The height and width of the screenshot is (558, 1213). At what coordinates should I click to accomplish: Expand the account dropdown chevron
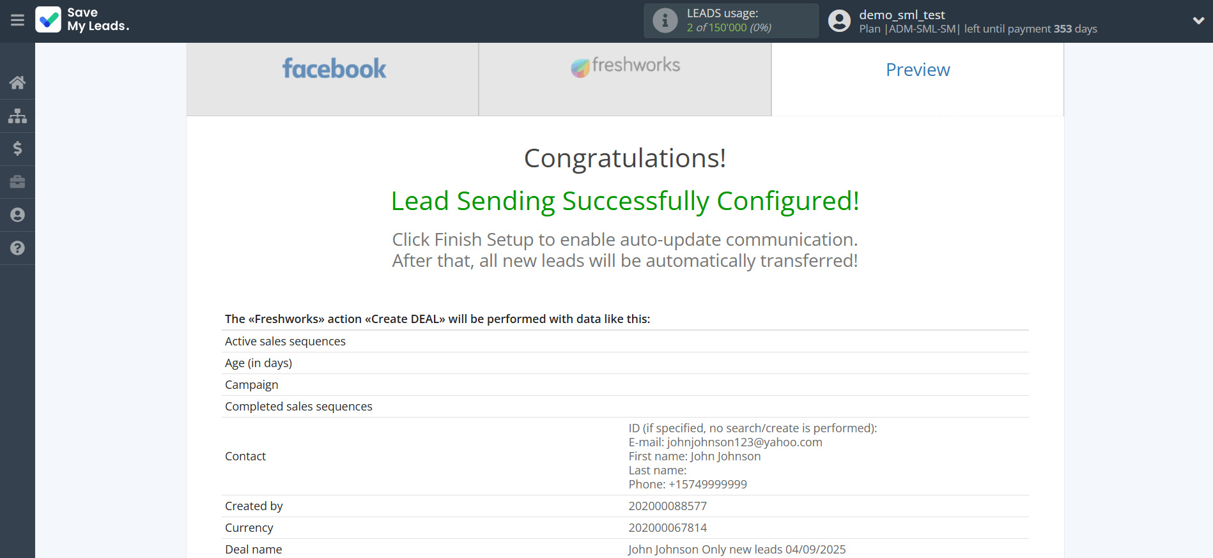[1198, 20]
